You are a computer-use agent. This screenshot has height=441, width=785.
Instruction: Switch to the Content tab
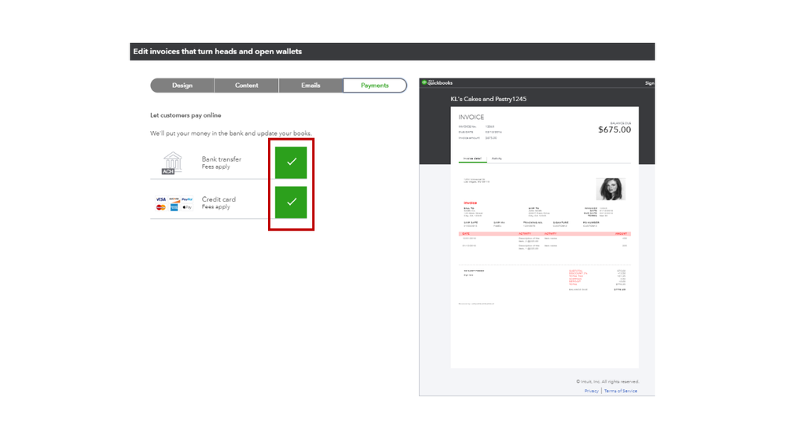click(x=246, y=86)
